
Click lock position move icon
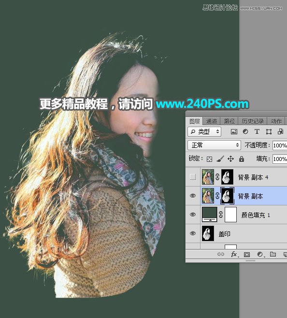[x=231, y=159]
